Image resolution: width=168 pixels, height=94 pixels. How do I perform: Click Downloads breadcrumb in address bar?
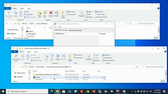click(x=40, y=67)
